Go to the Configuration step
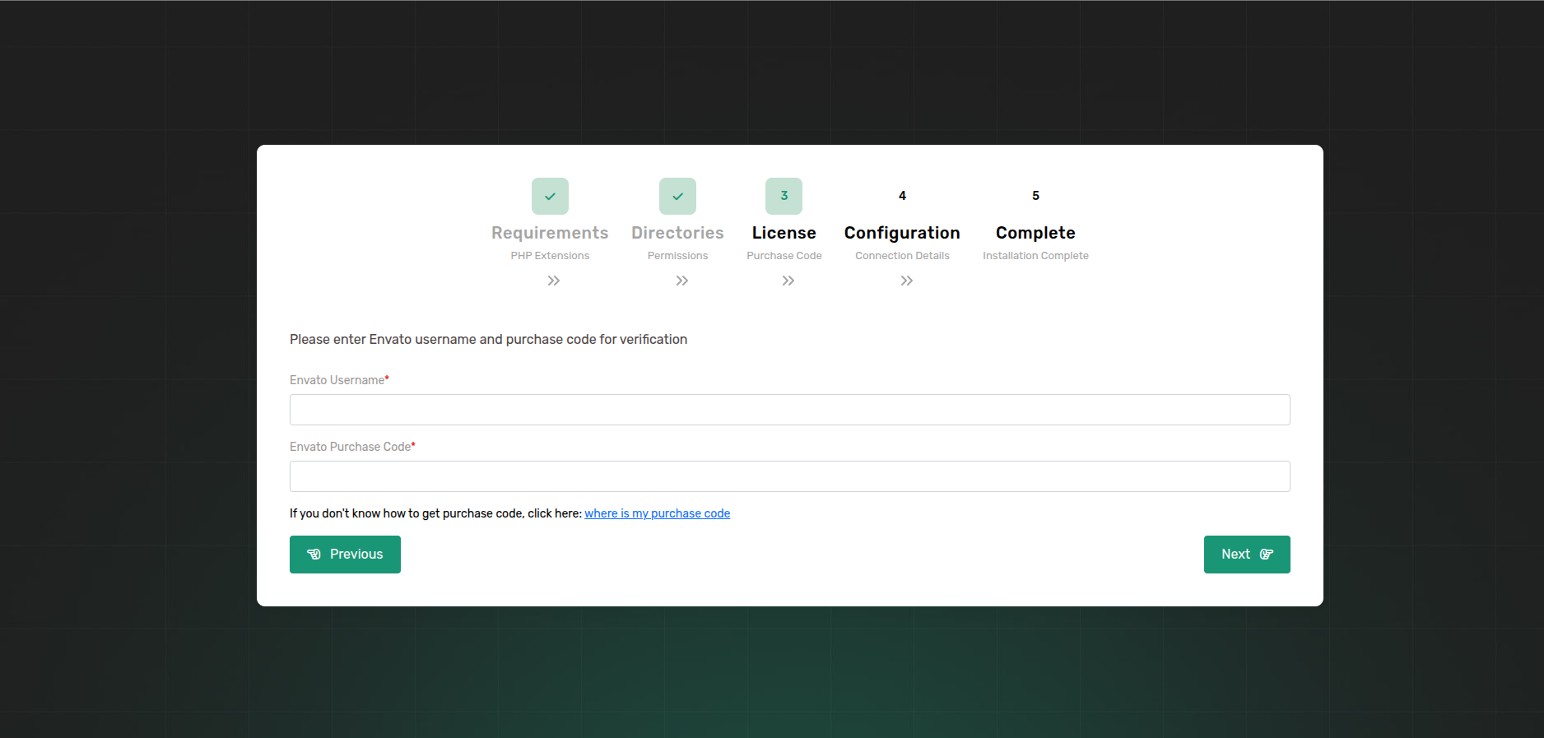Viewport: 1544px width, 738px height. coord(902,233)
